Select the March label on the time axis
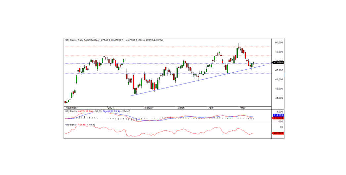This screenshot has width=346, height=175. click(x=182, y=108)
